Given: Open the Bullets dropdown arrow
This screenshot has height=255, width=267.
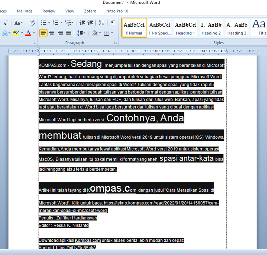Looking at the screenshot, I should (x=49, y=23).
